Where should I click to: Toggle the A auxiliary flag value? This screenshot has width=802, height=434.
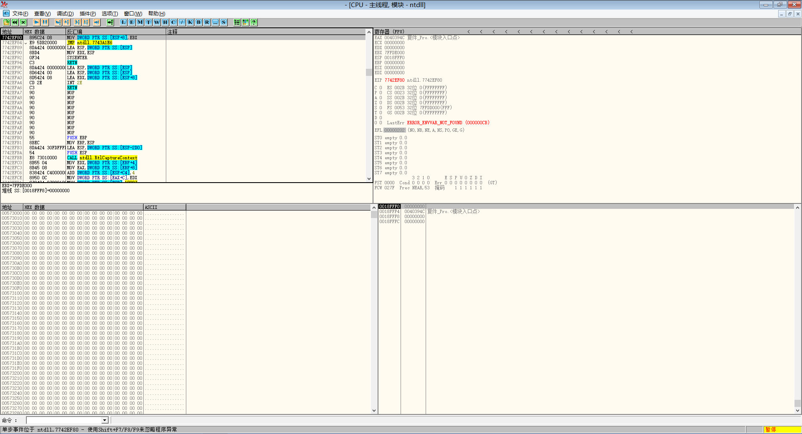point(381,98)
